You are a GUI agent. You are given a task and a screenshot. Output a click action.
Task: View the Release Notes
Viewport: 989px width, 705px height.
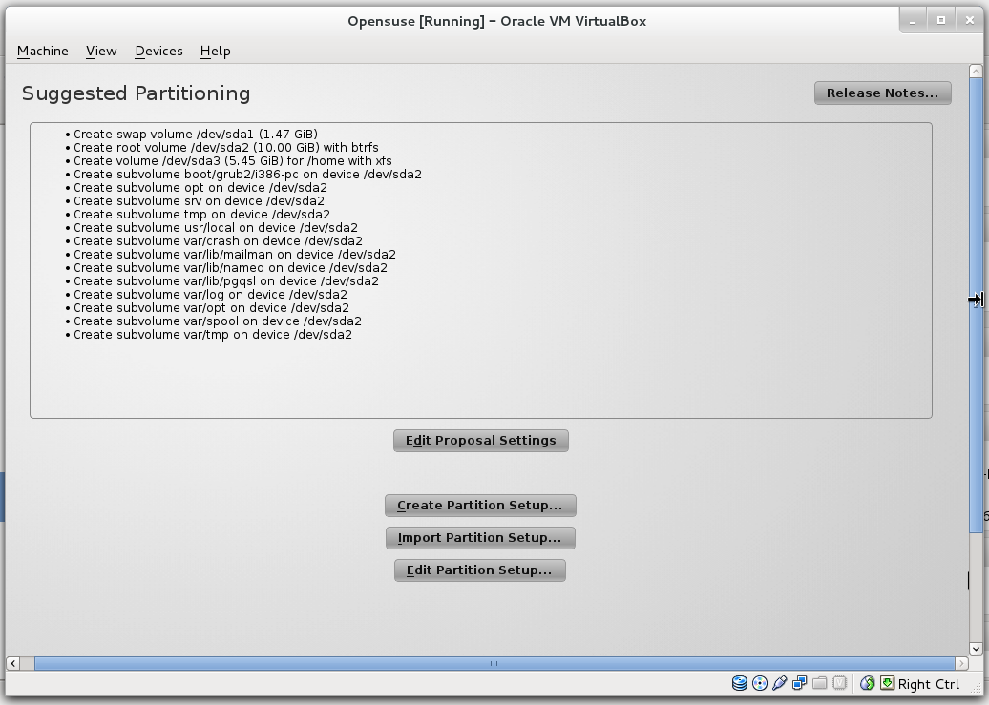coord(882,93)
